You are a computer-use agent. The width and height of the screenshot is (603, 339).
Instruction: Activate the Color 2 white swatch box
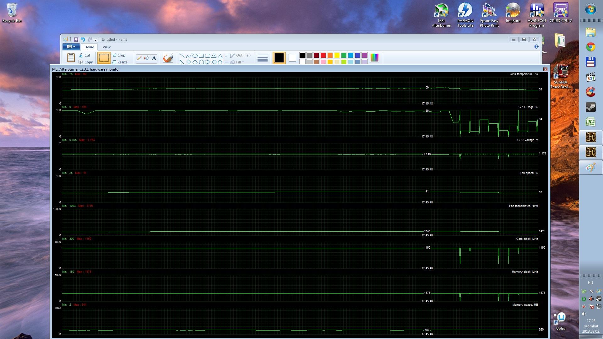pyautogui.click(x=292, y=58)
